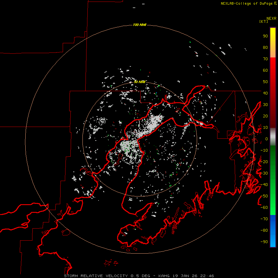Click the -90 value on velocity scale
The image size is (278, 278).
coord(264,242)
